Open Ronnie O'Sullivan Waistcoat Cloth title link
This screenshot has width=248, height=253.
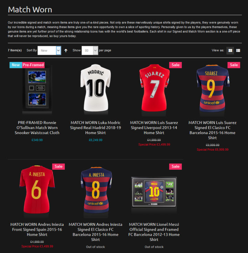(37, 128)
